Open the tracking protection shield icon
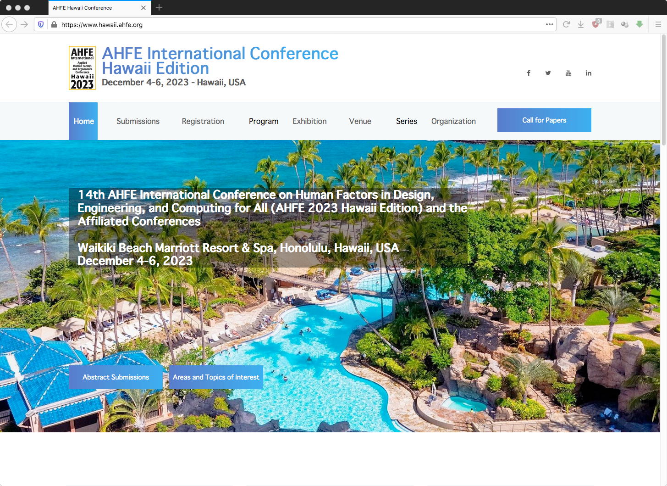The width and height of the screenshot is (667, 486). (x=41, y=25)
